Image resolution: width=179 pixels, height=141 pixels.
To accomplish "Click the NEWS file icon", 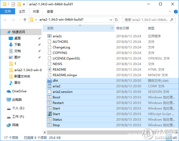I will pyautogui.click(x=50, y=64).
